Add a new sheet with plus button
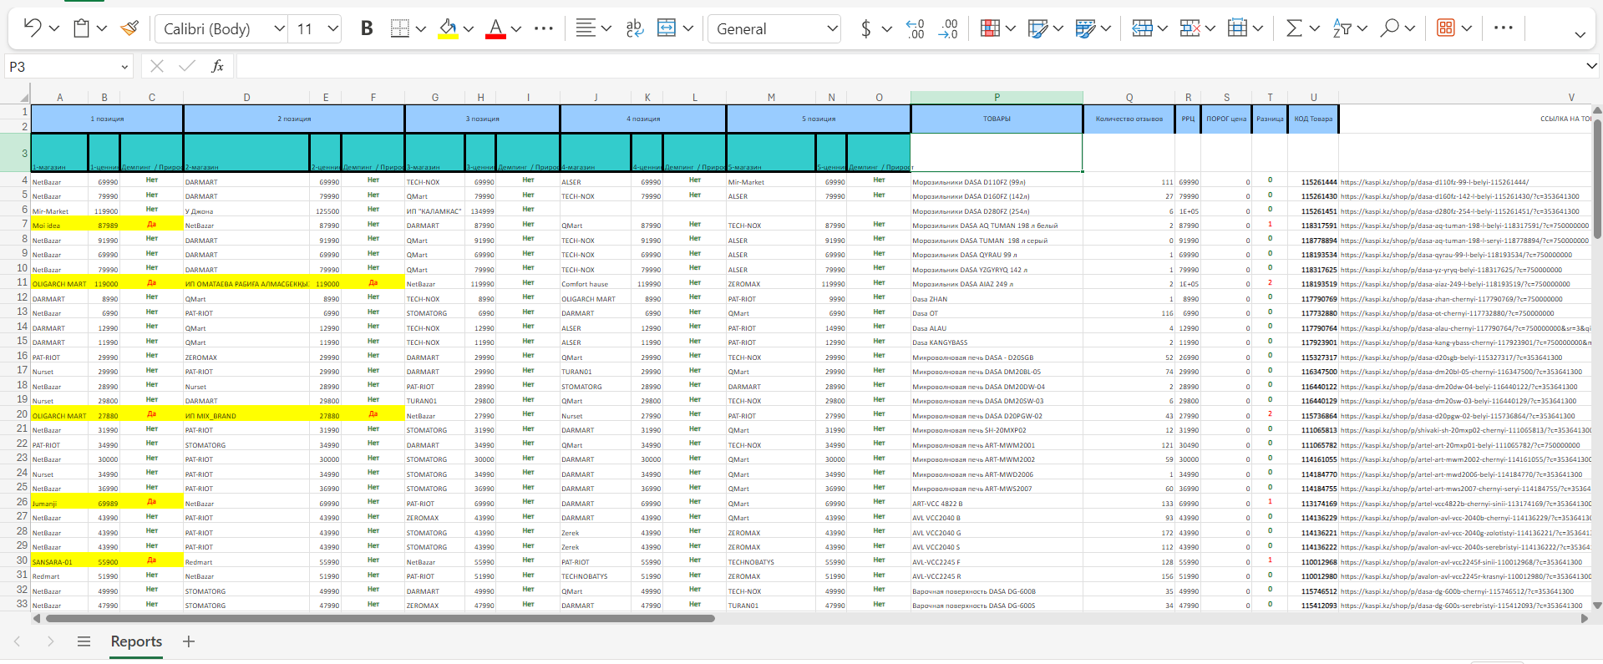 point(189,641)
